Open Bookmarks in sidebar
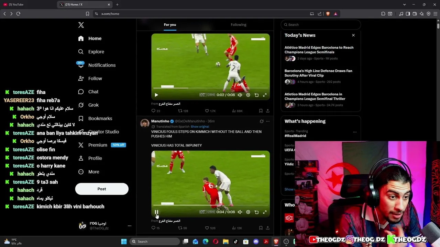 95,118
